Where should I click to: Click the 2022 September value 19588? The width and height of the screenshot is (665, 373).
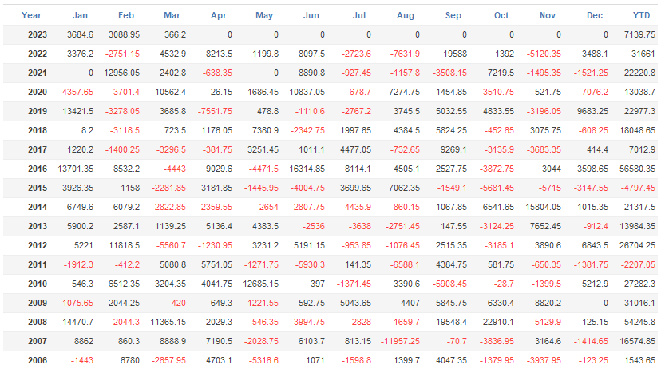(453, 54)
